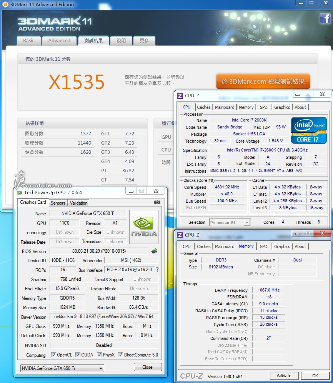The image size is (333, 383).
Task: Click the Specification field i7-2600K CPU @ 3.40GHz
Action: pyautogui.click(x=267, y=150)
